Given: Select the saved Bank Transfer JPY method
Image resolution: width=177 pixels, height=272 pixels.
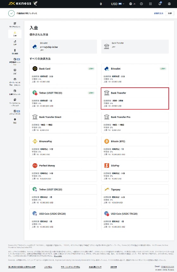Looking at the screenshot, I should pos(135,47).
